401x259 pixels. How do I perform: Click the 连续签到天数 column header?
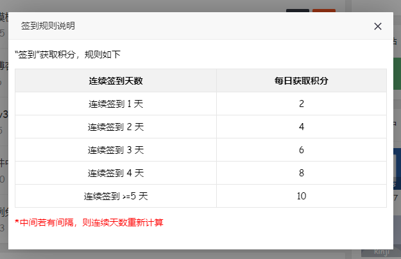(x=115, y=81)
